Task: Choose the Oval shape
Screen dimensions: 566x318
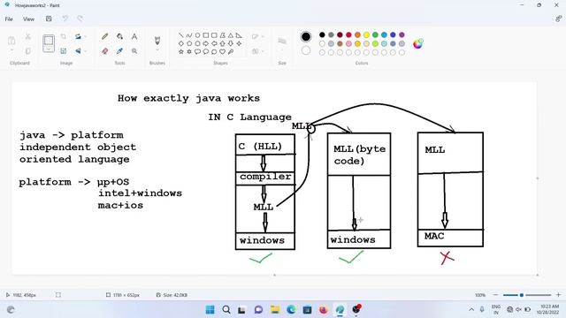Action: click(x=197, y=35)
